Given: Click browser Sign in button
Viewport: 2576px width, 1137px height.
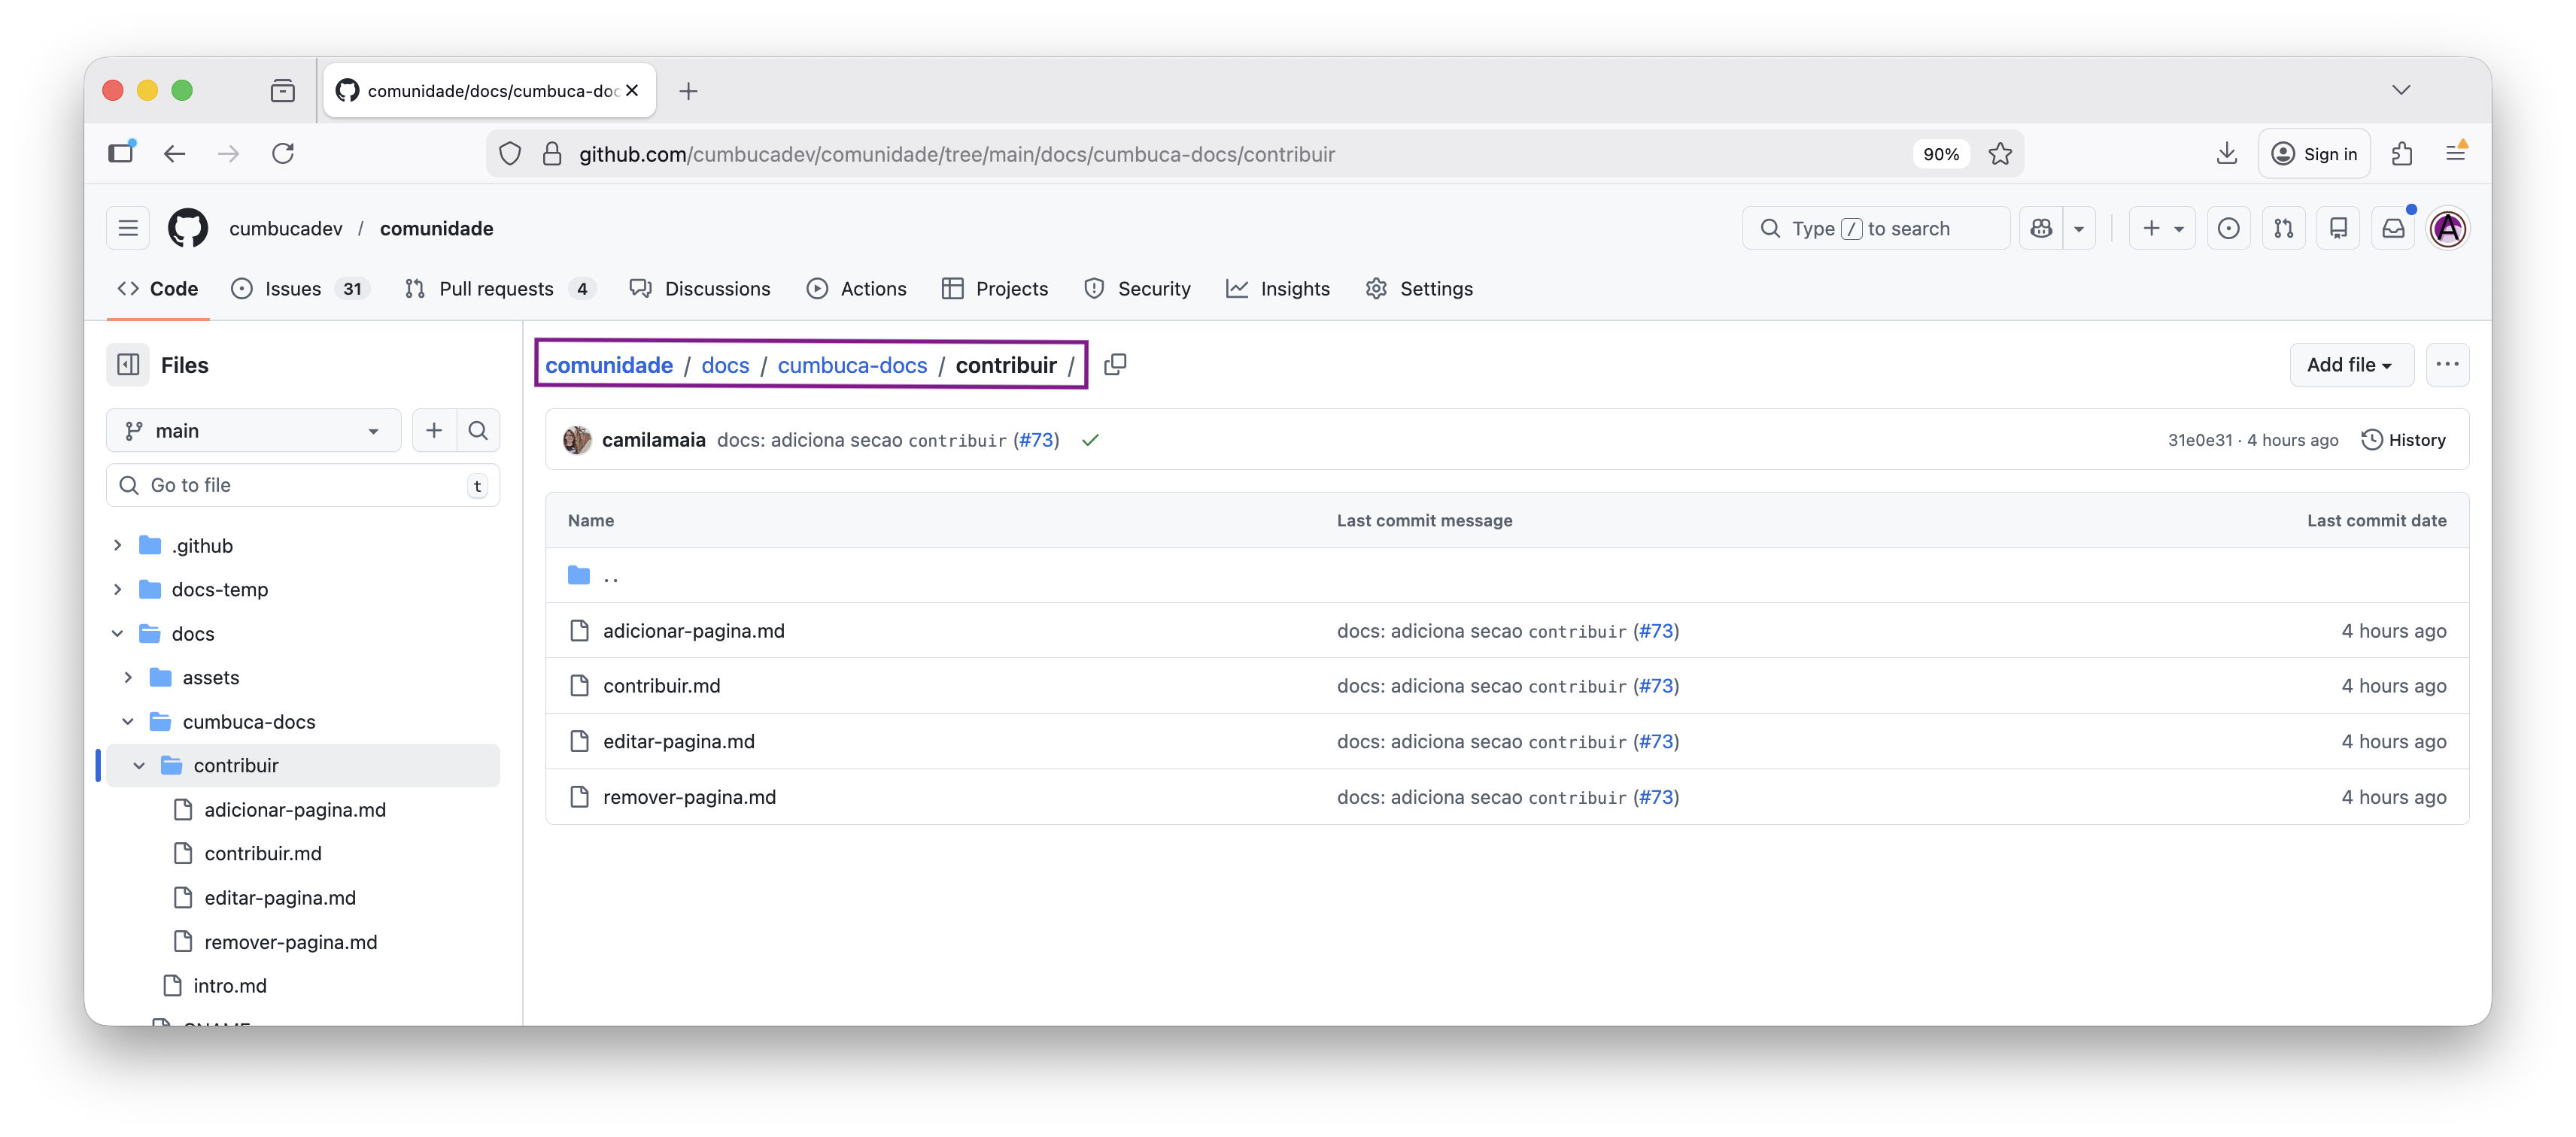Looking at the screenshot, I should tap(2315, 154).
